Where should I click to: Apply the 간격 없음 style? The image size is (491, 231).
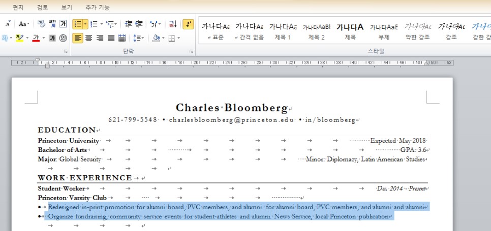[x=249, y=31]
